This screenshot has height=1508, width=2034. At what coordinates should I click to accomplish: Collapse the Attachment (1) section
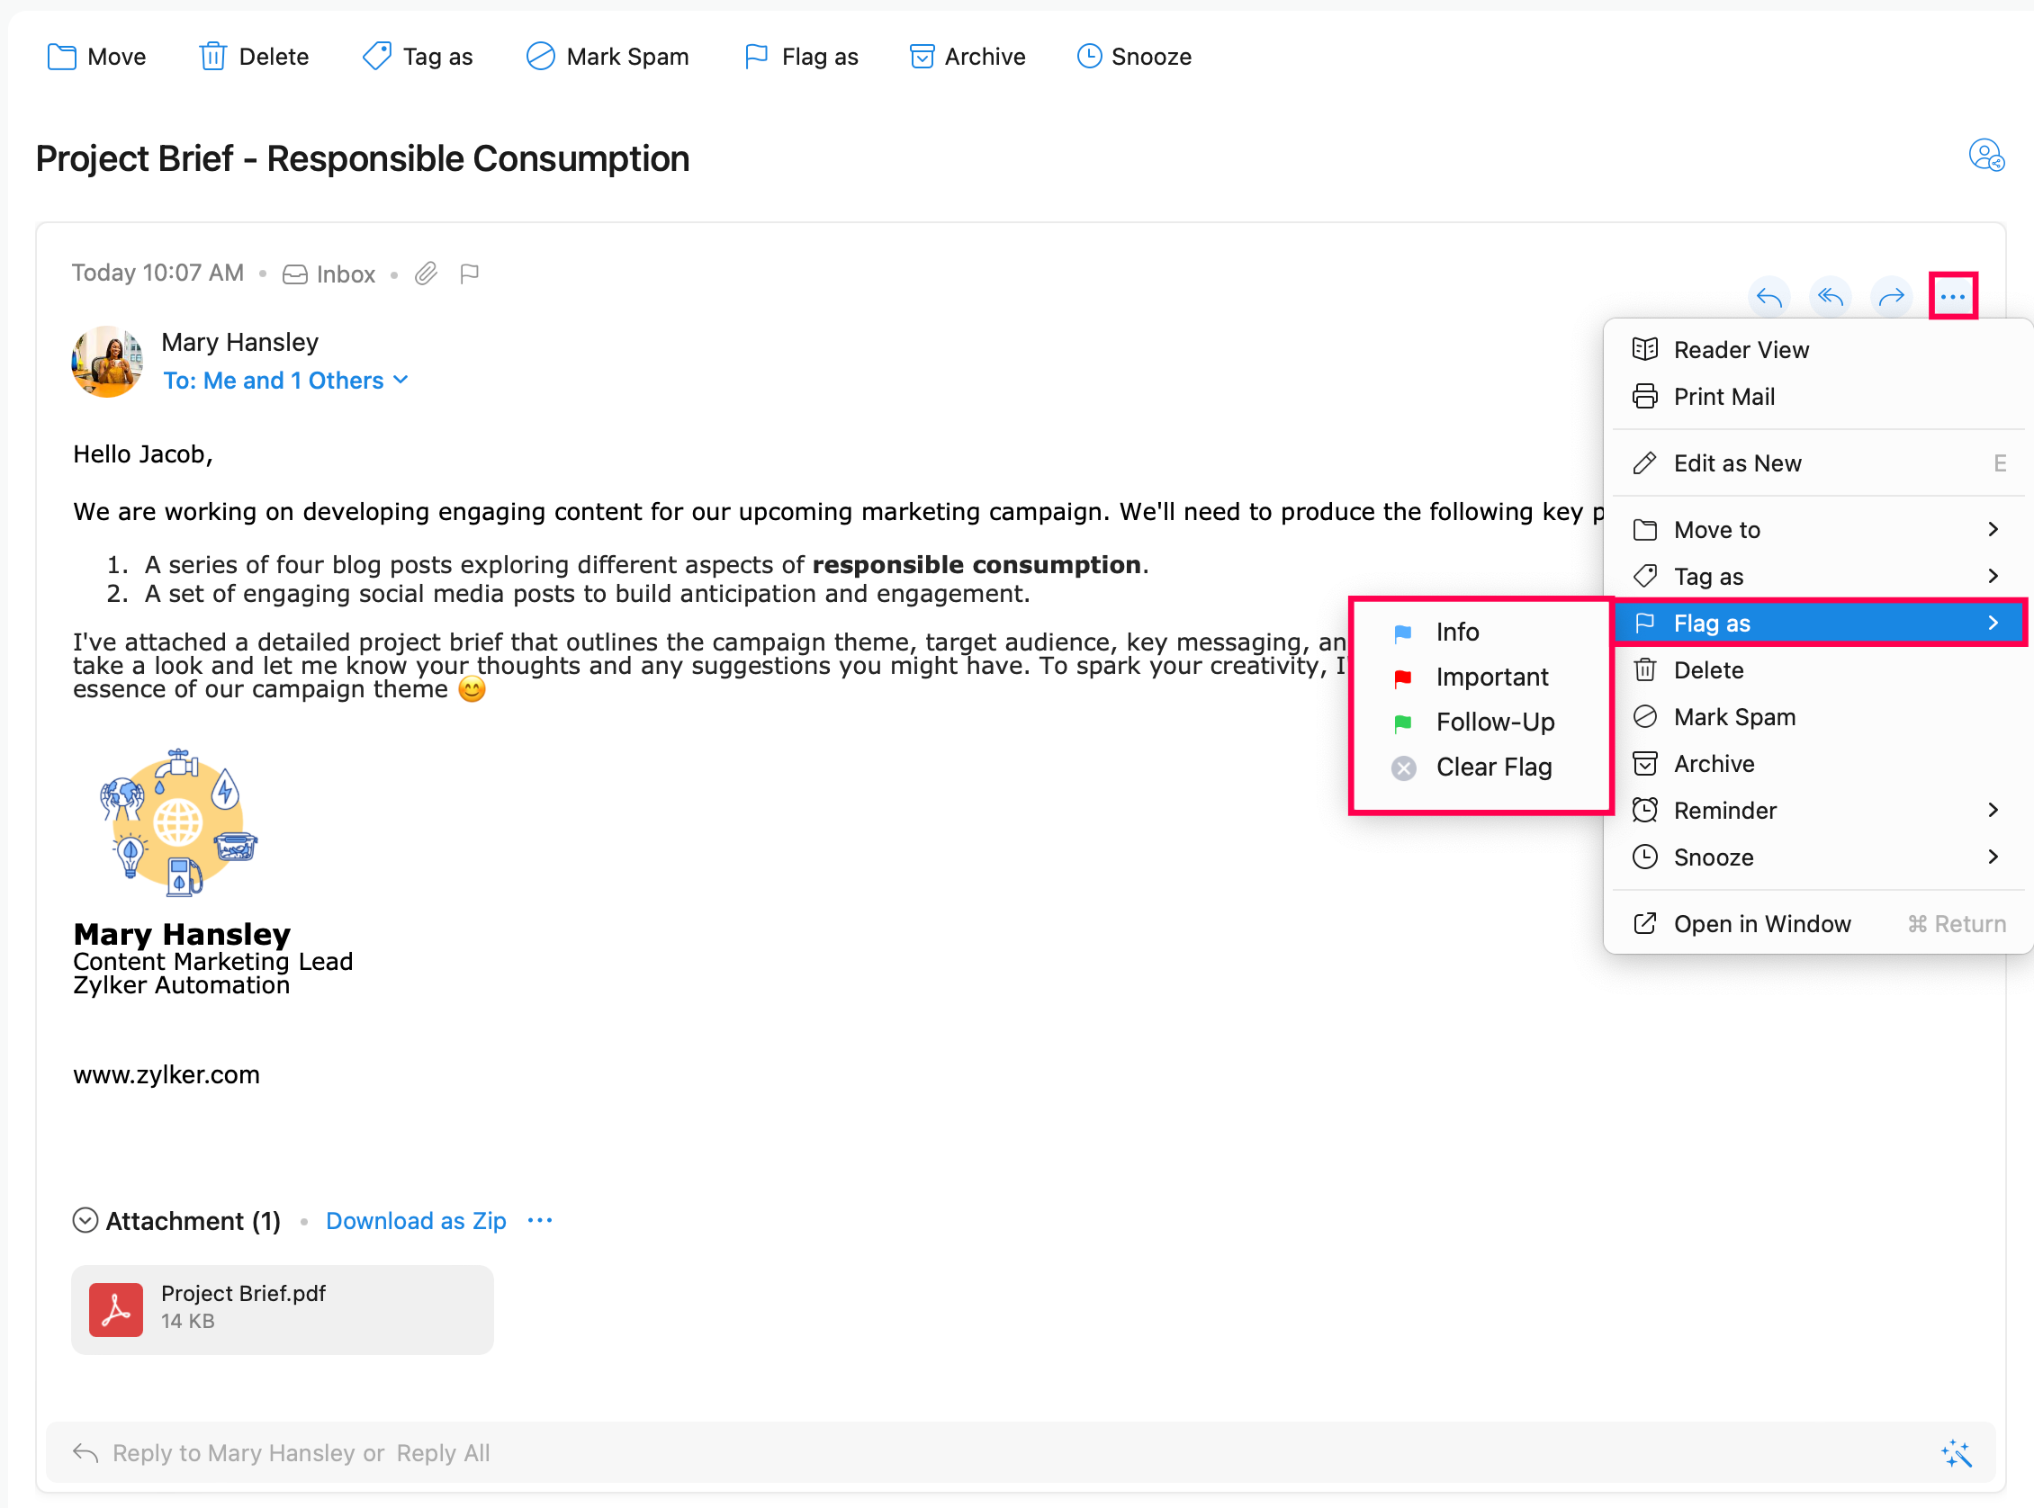pyautogui.click(x=85, y=1220)
